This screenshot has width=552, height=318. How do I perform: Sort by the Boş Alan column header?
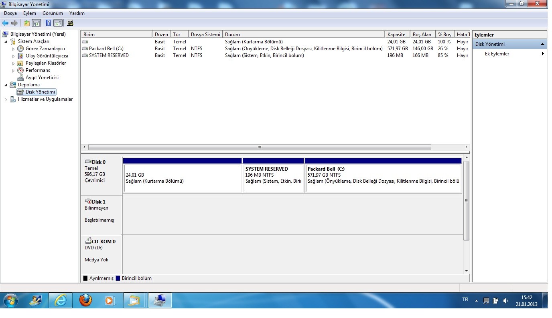(422, 35)
